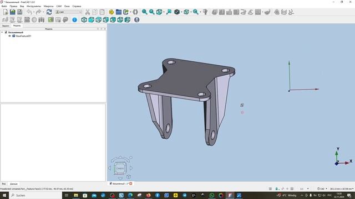355x199 pixels.
Task: Click the Link make/export icon
Action: [x=126, y=12]
